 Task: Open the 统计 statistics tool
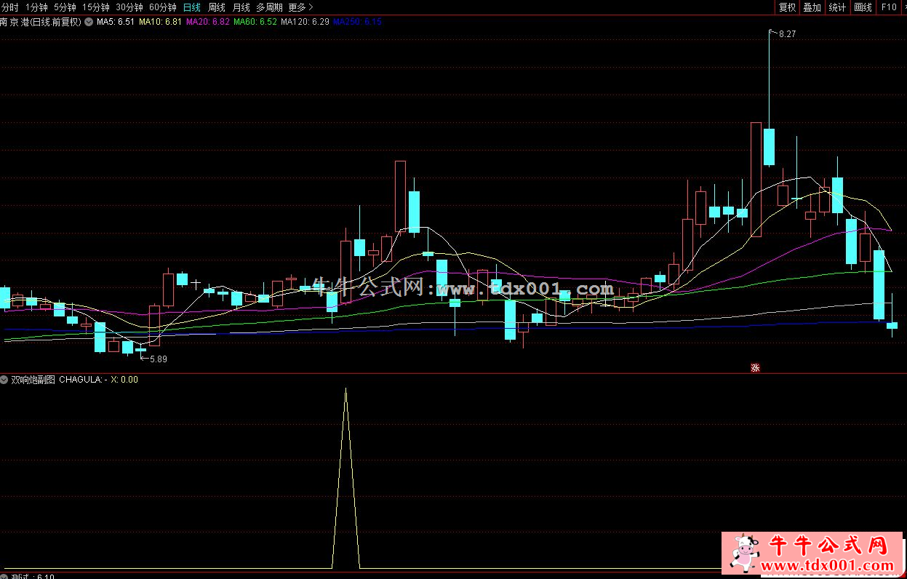point(837,7)
